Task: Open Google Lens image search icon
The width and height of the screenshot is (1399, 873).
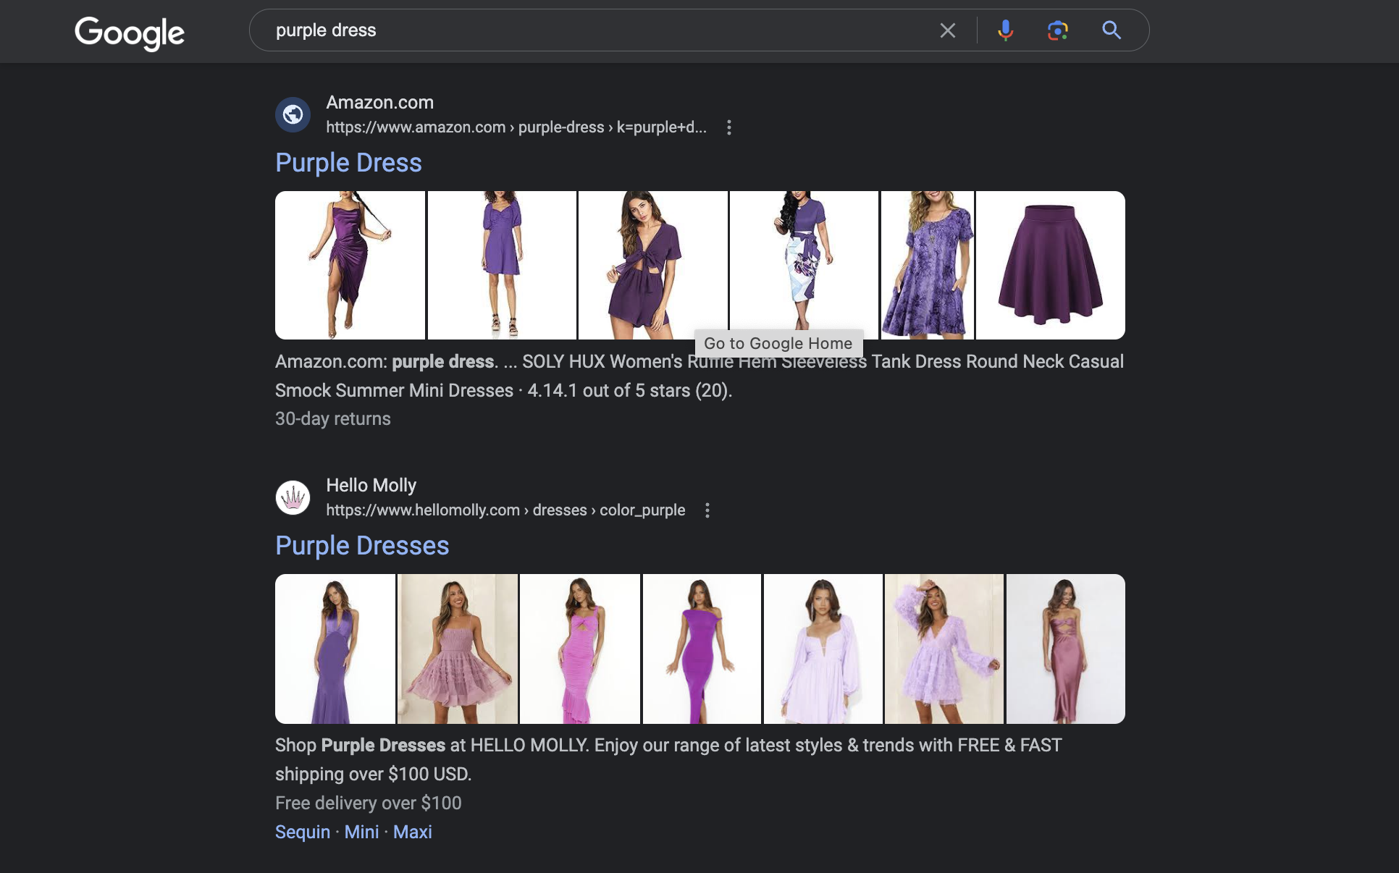Action: [1057, 30]
